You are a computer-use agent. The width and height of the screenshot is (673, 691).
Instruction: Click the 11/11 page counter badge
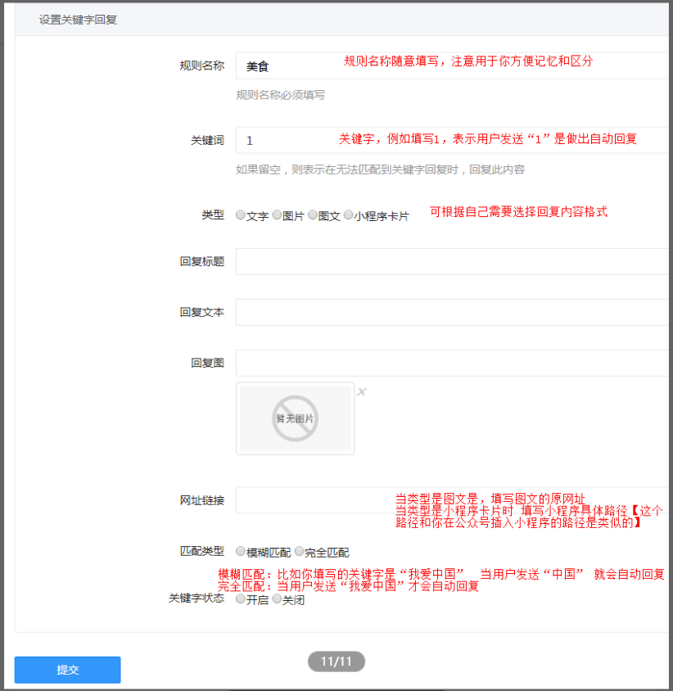click(336, 662)
